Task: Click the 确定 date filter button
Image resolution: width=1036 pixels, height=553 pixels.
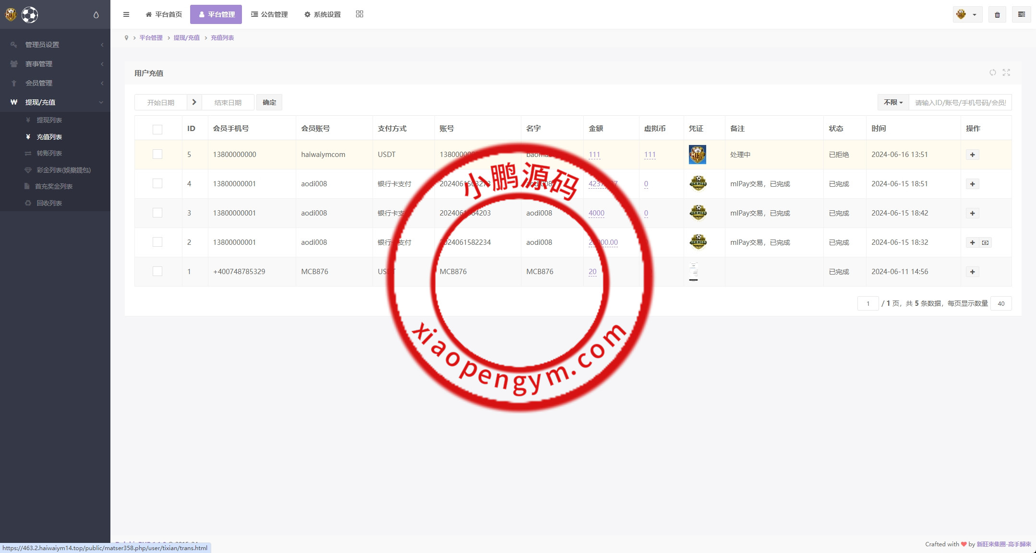Action: (269, 102)
